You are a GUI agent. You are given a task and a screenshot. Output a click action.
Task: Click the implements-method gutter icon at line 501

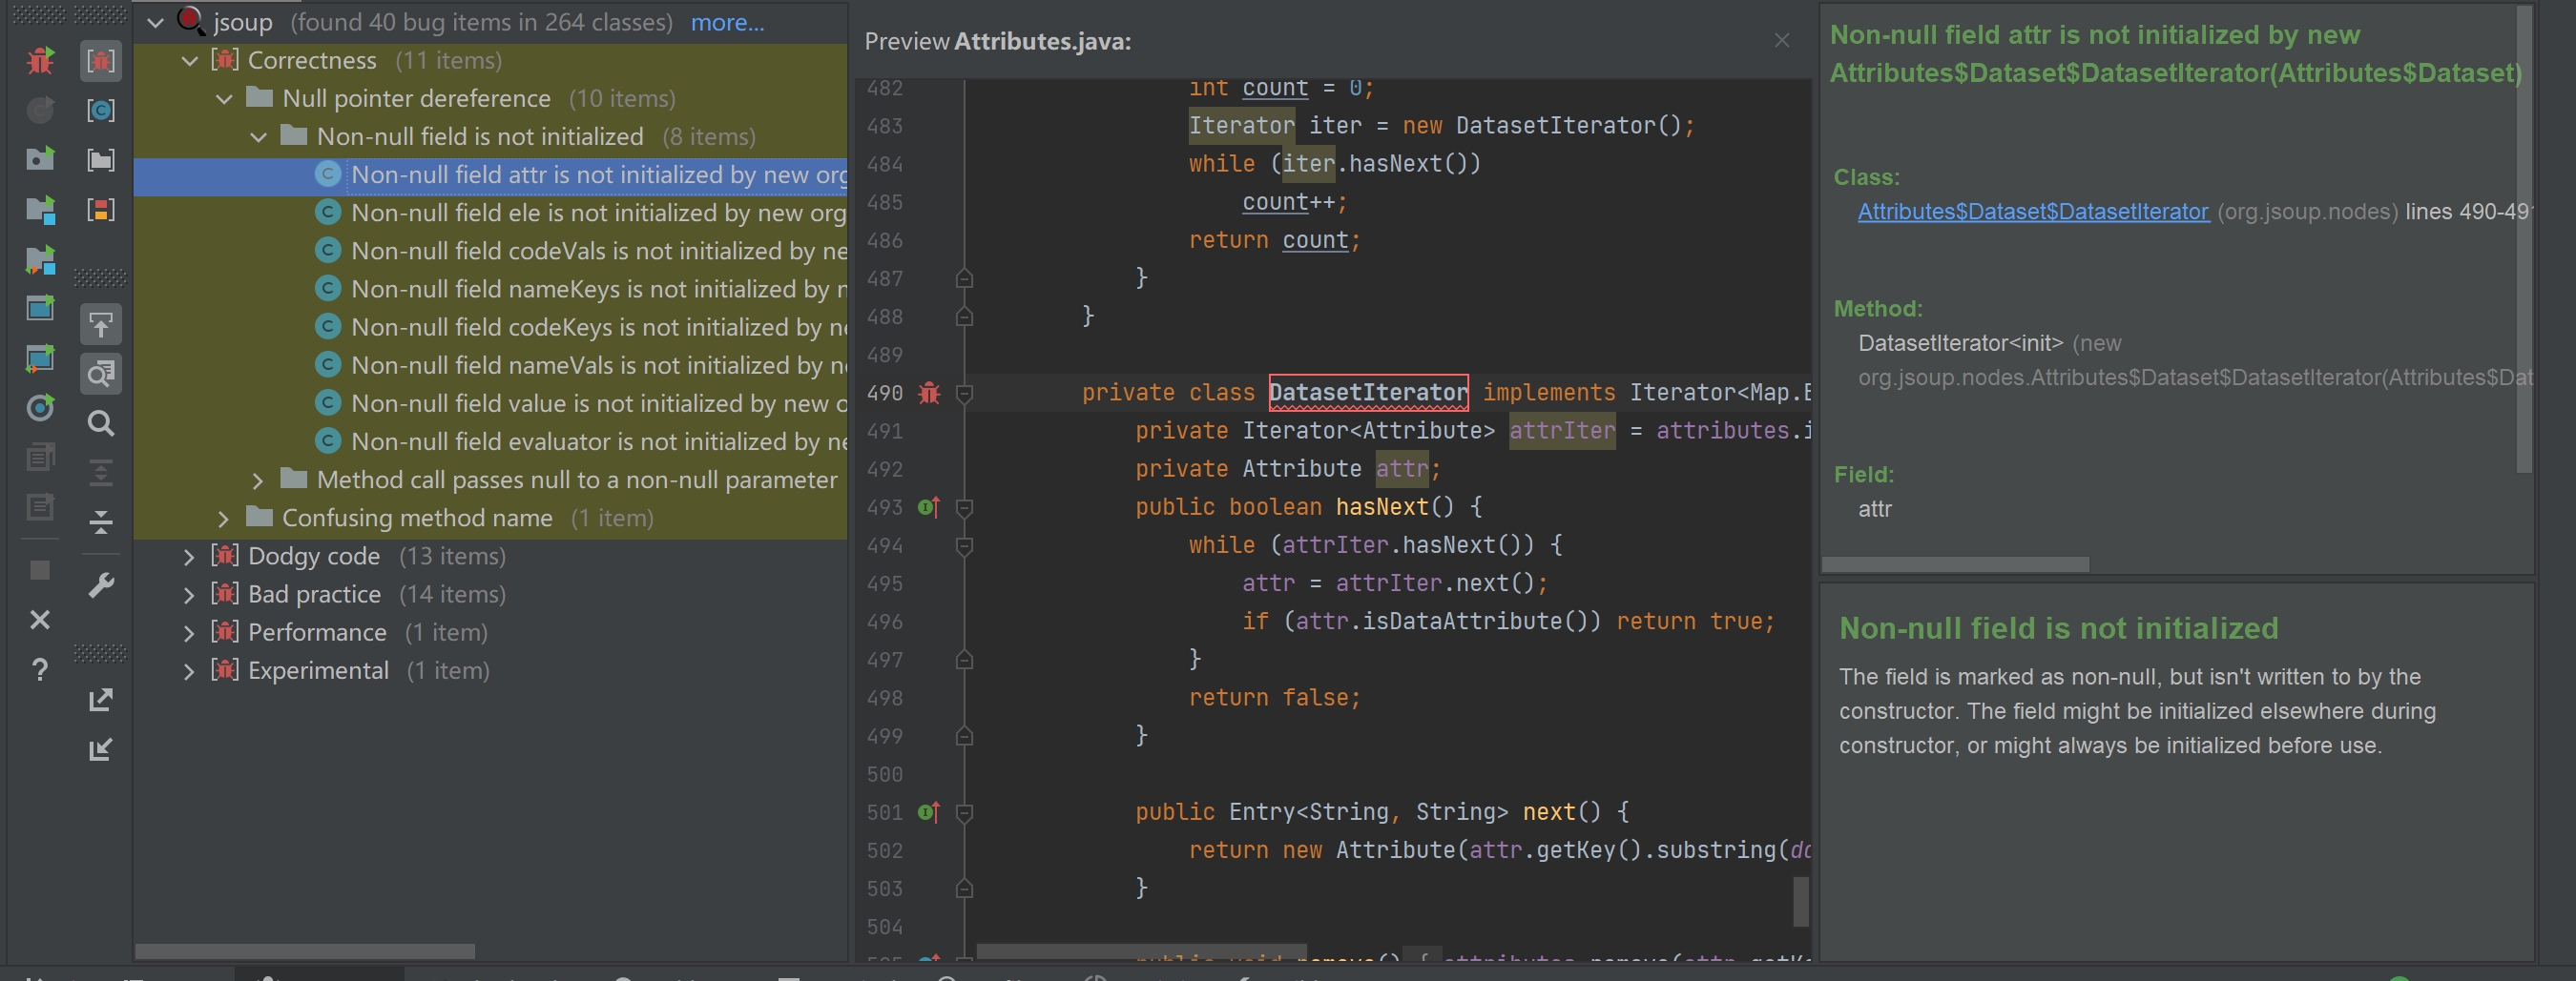point(929,812)
